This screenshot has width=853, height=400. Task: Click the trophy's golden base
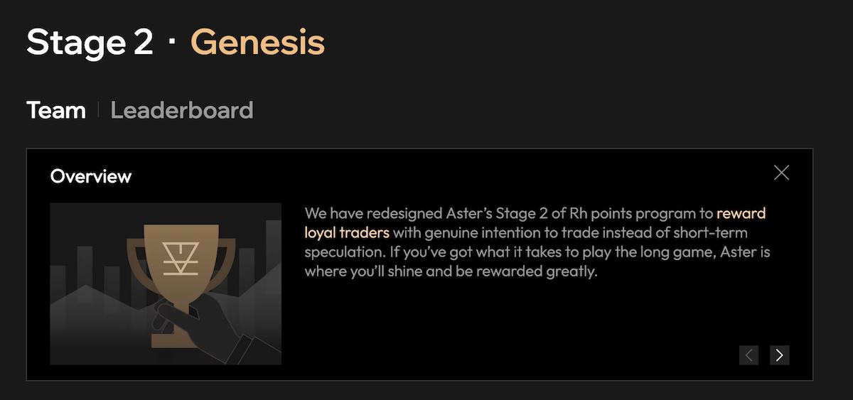point(173,340)
